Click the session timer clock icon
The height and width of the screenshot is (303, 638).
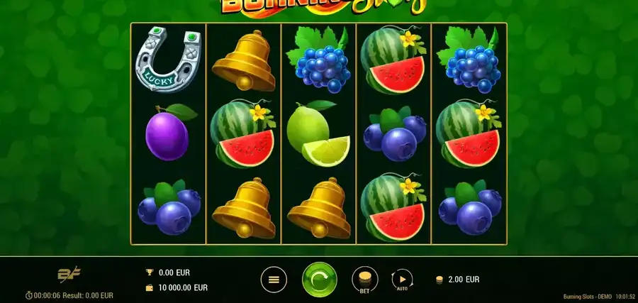[29, 295]
